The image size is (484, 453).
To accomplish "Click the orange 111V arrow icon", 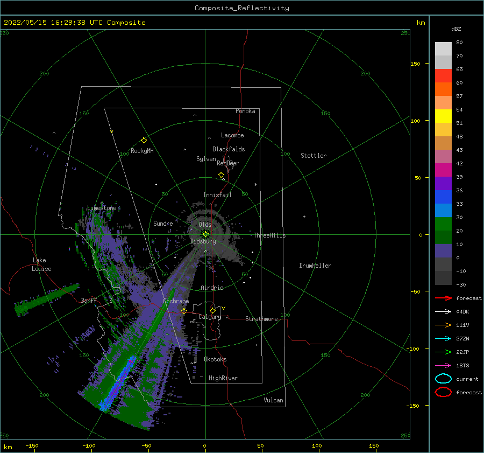I will pos(443,325).
